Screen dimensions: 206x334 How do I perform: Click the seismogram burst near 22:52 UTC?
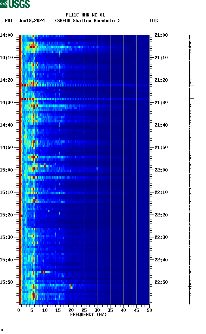(x=190, y=286)
